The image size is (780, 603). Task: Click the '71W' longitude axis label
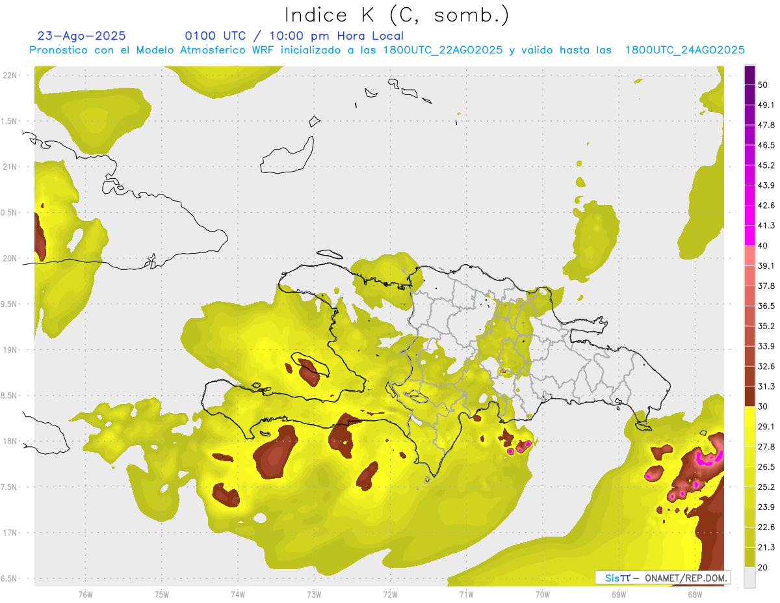click(x=466, y=594)
